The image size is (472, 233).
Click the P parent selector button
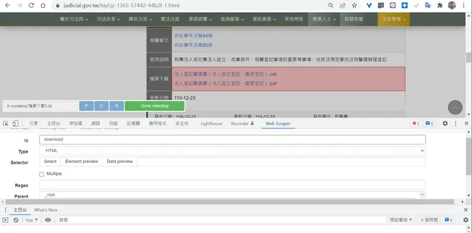tap(86, 106)
